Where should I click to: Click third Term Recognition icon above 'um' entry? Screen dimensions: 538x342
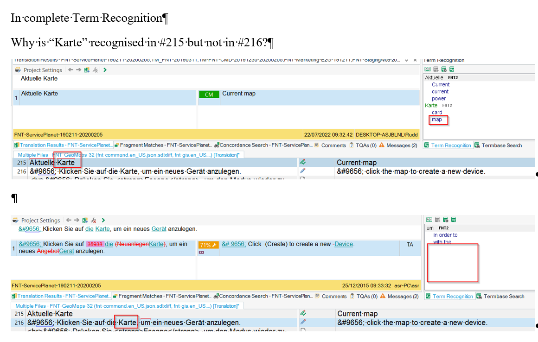(446, 220)
